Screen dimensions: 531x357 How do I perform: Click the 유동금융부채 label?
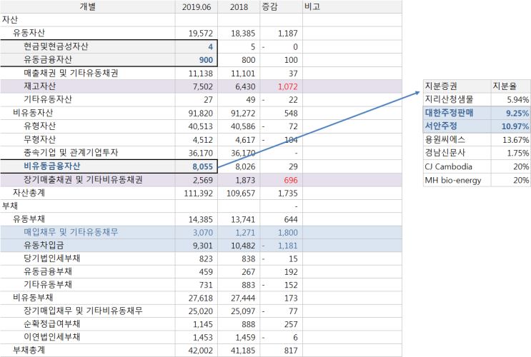[x=48, y=272]
